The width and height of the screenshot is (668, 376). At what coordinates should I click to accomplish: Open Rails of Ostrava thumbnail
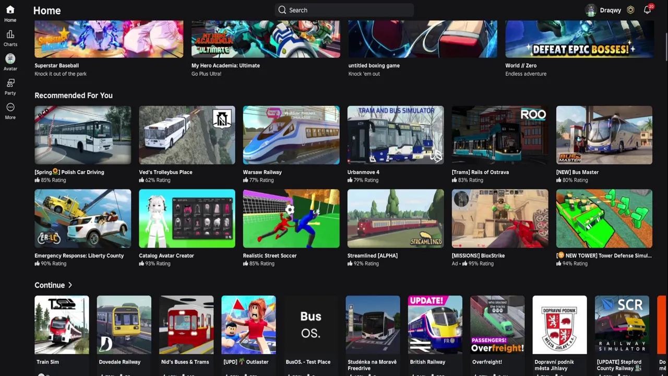tap(500, 135)
